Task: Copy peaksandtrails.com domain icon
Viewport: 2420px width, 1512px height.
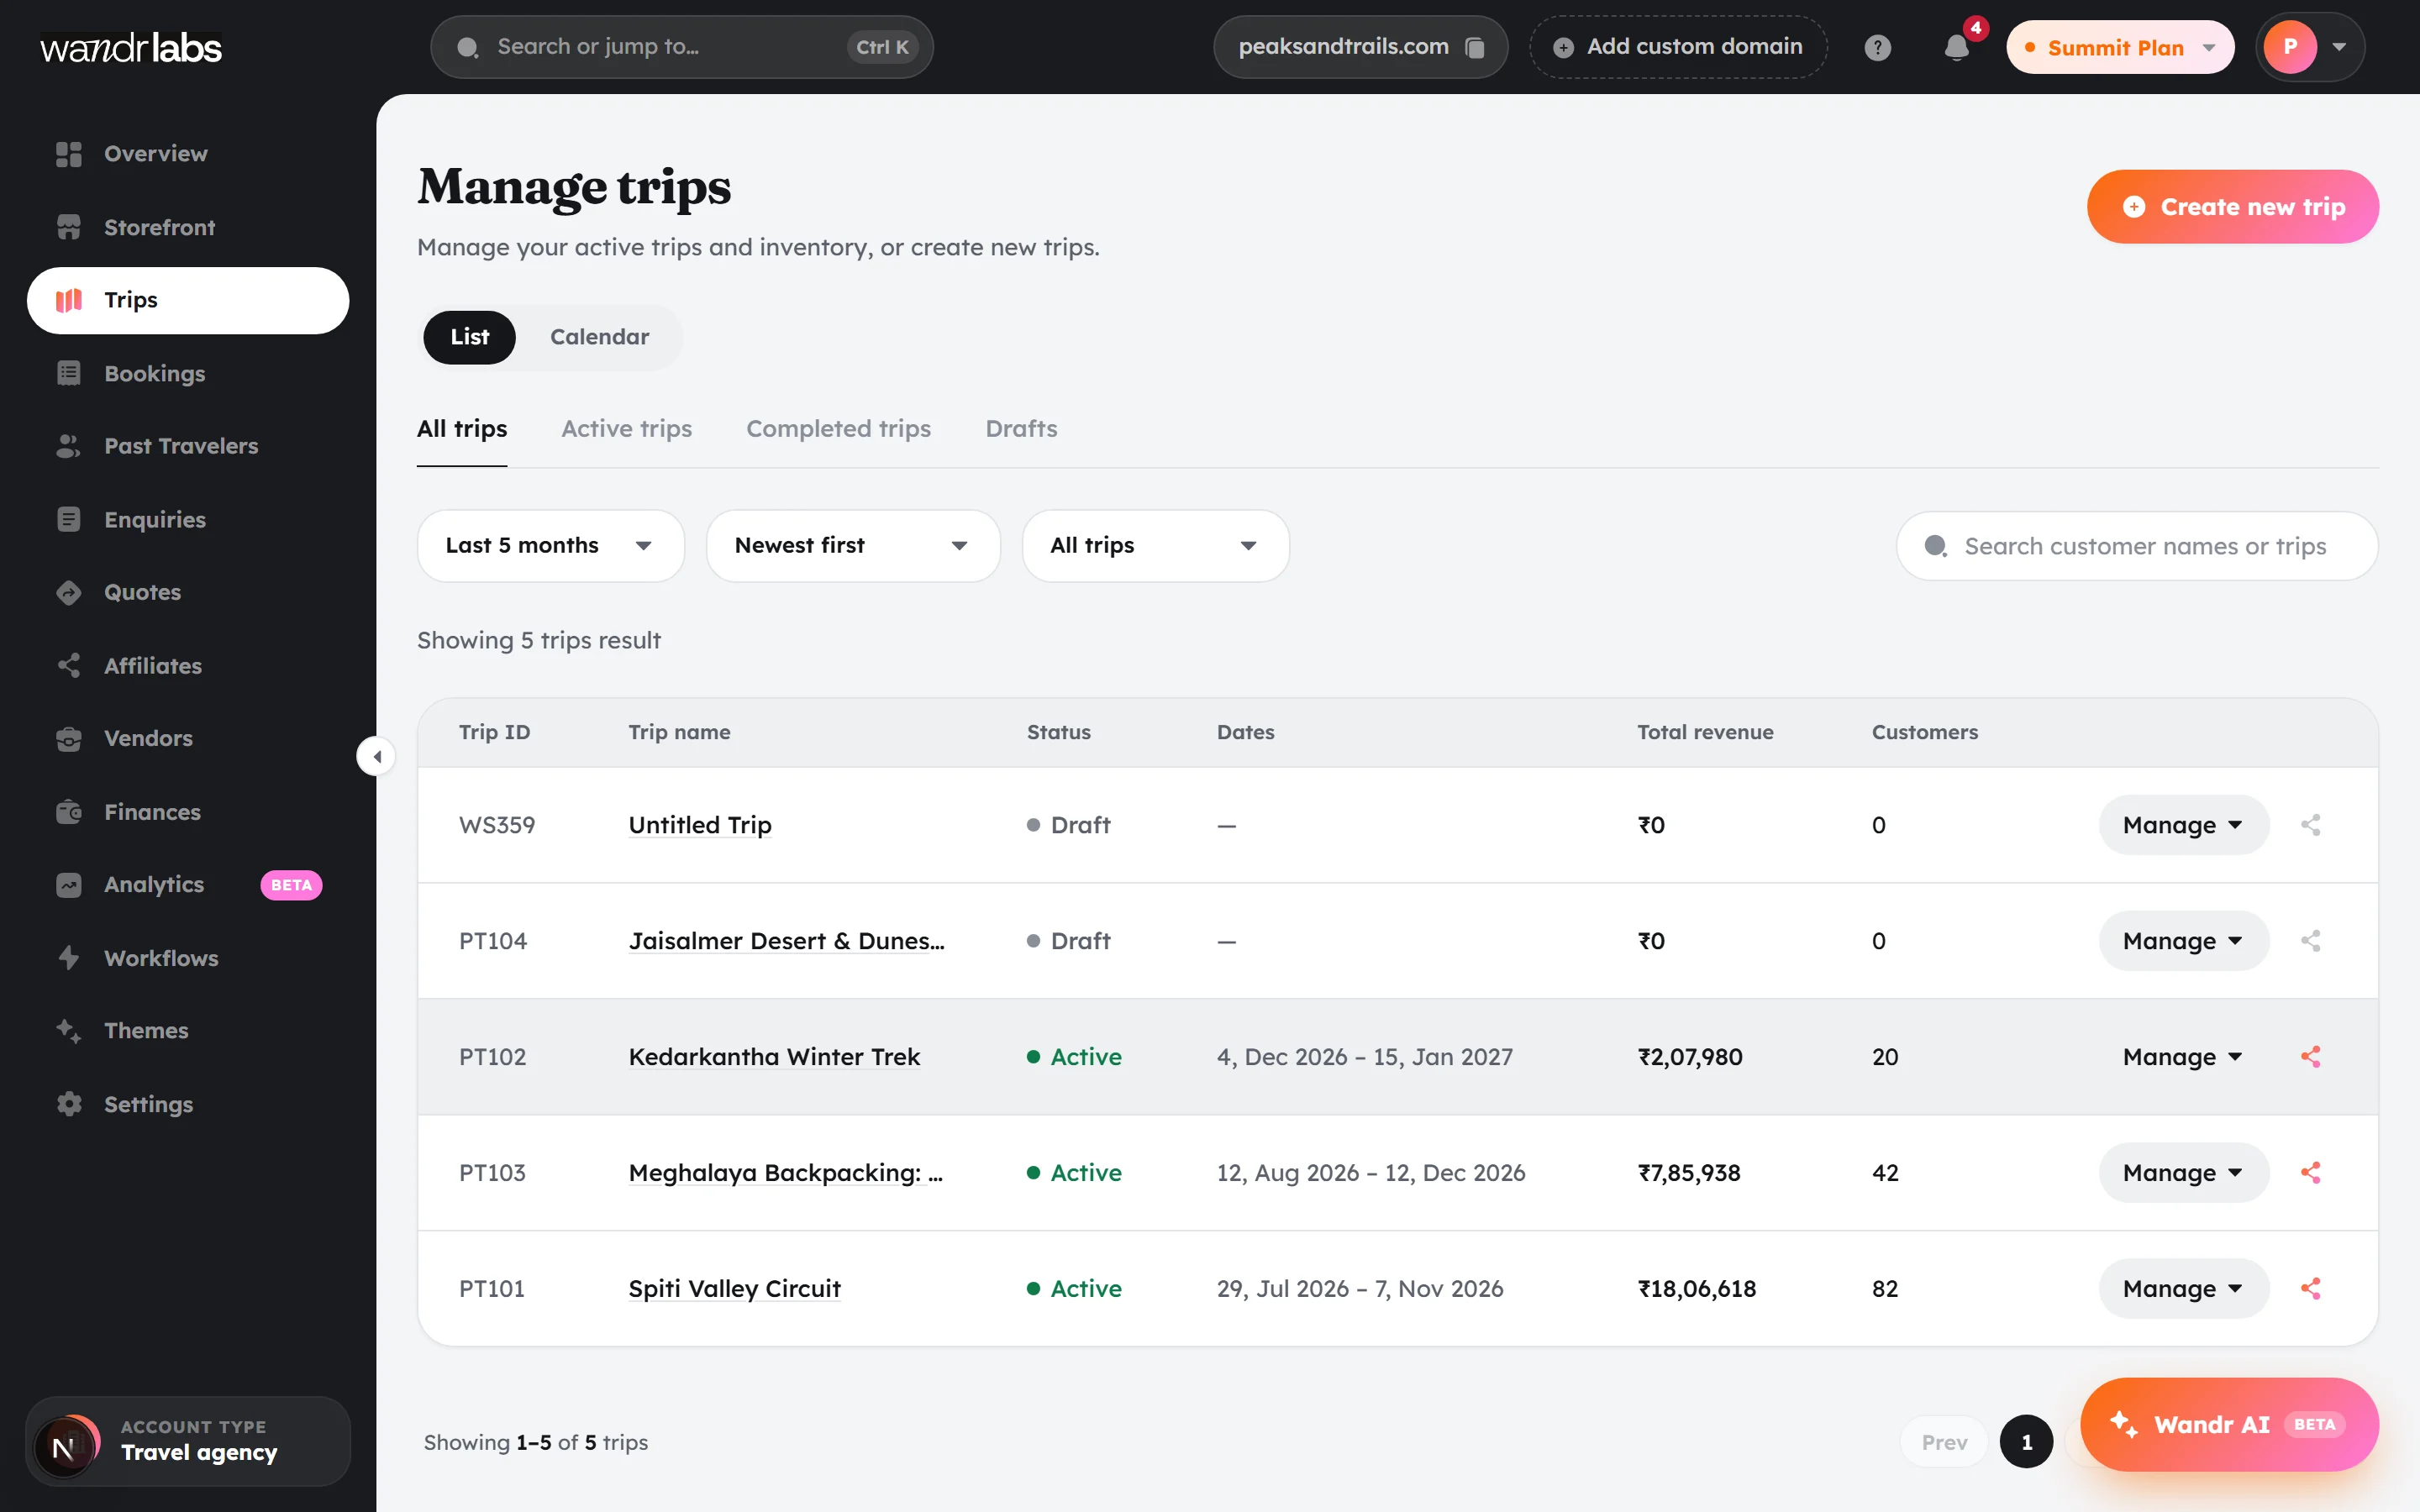Action: (x=1474, y=47)
